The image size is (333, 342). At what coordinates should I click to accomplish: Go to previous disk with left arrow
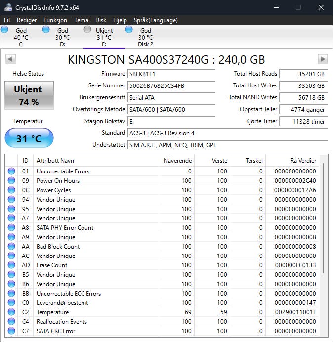[10, 59]
